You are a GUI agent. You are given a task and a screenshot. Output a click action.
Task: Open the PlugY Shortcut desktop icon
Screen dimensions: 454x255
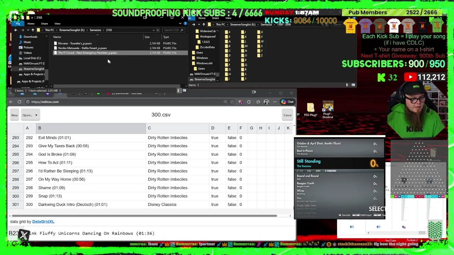[328, 110]
